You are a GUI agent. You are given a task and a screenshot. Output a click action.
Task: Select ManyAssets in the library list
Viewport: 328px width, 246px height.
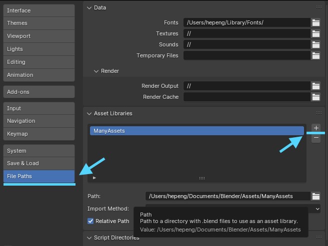196,131
